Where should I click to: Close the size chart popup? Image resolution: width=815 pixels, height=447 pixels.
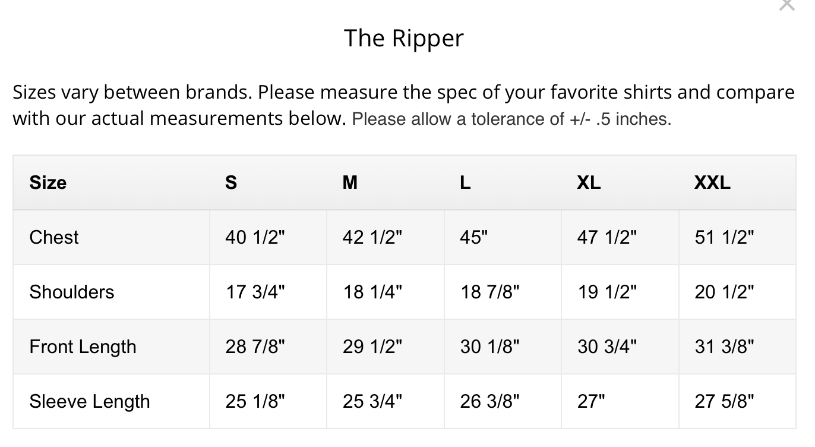(x=786, y=5)
